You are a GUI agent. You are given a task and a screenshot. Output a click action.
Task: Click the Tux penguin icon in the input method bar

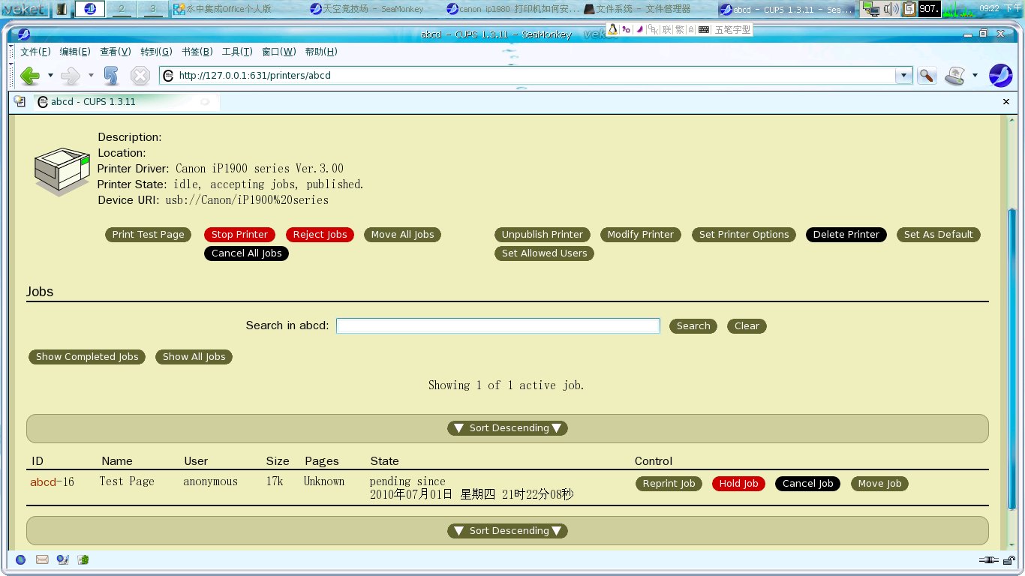[x=612, y=29]
